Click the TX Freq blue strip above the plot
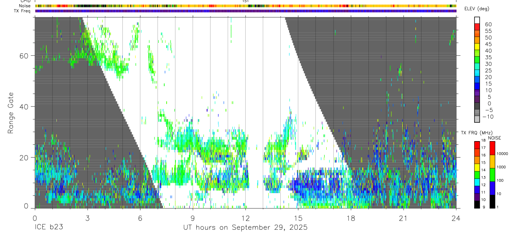 tap(246, 11)
